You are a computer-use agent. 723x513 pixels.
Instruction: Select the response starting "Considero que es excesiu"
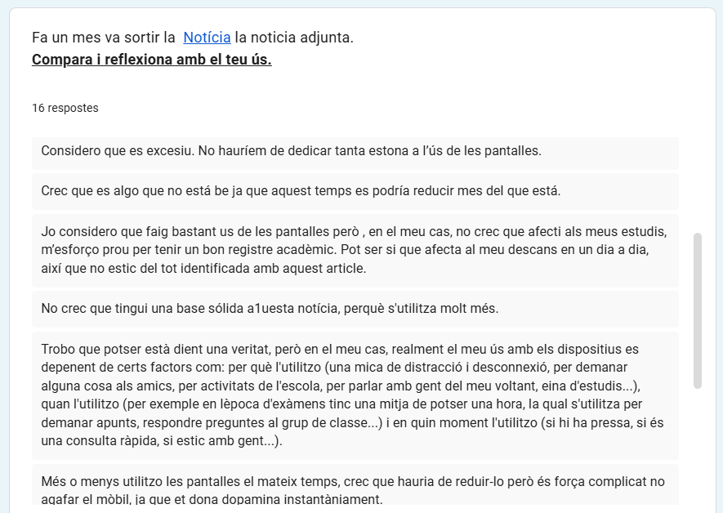coord(355,151)
